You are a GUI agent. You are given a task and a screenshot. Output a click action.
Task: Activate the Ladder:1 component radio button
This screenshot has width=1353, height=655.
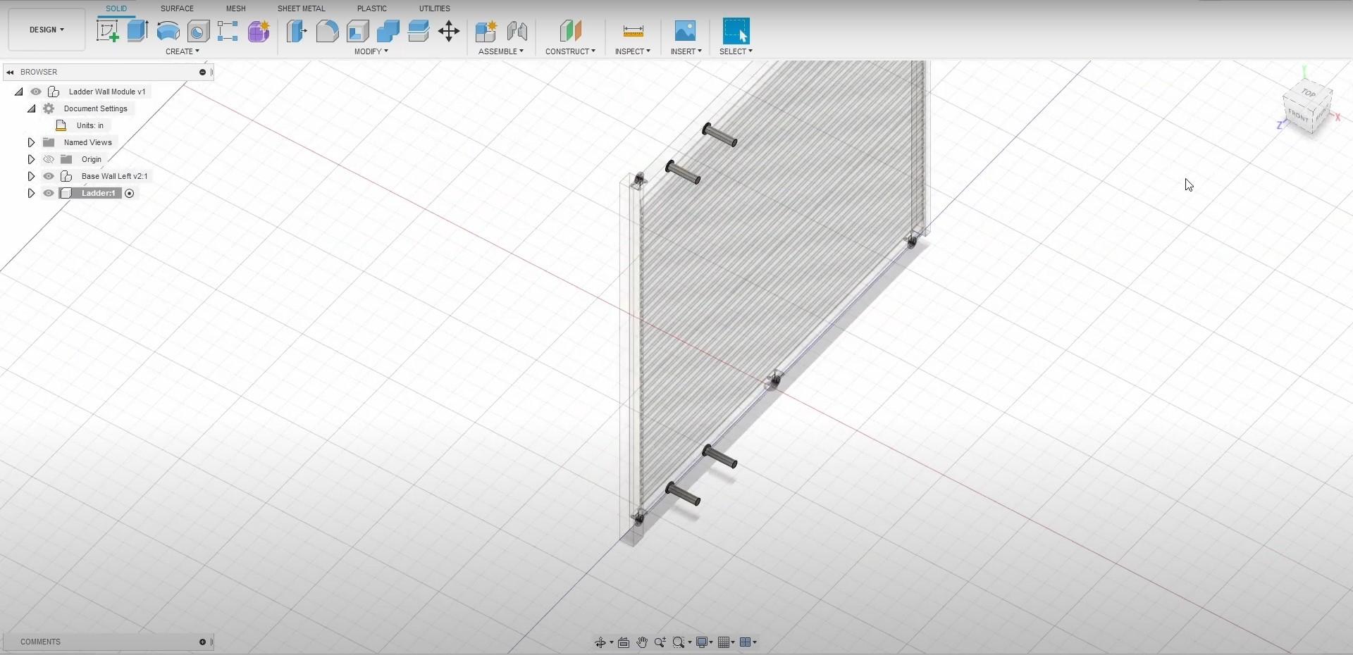tap(130, 193)
